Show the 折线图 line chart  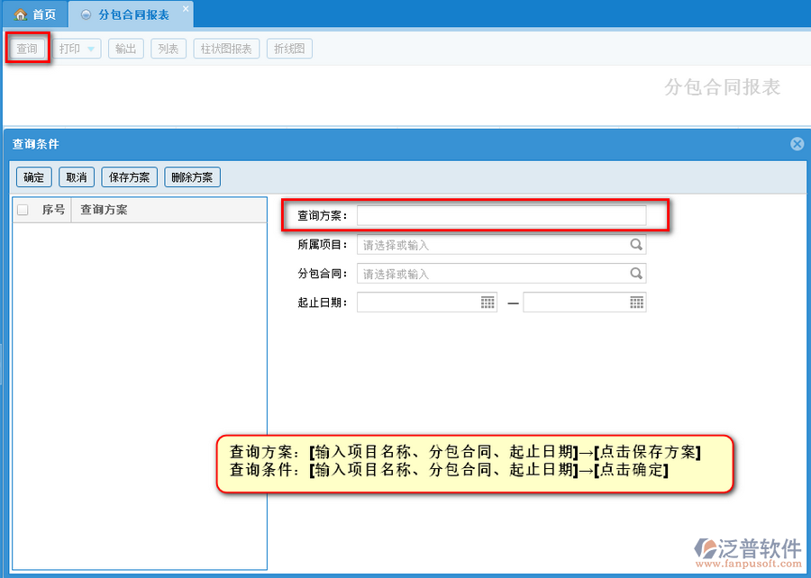[x=289, y=49]
